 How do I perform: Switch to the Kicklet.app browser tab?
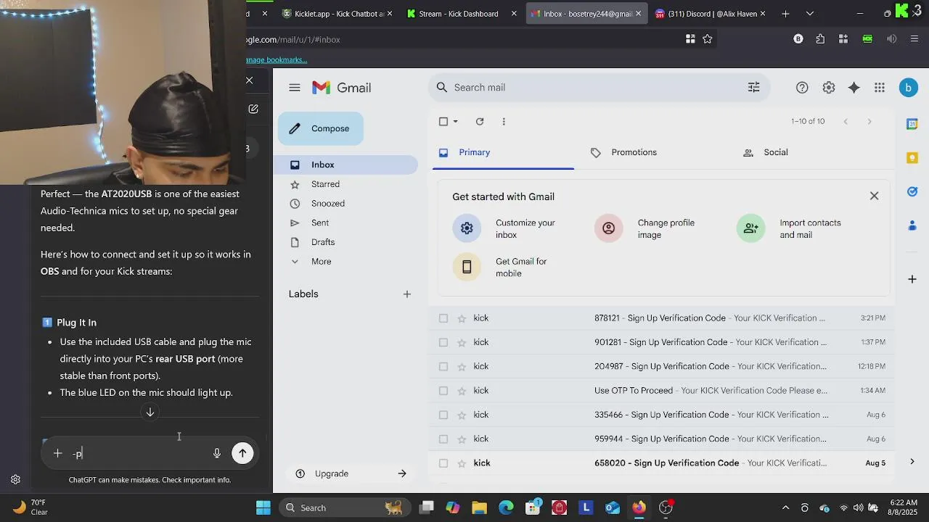click(x=338, y=14)
